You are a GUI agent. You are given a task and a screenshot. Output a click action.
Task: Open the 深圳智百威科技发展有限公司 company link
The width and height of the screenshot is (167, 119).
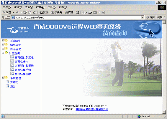tap(92, 109)
